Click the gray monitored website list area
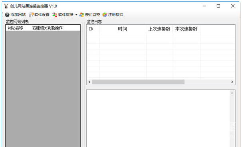 pos(43,89)
